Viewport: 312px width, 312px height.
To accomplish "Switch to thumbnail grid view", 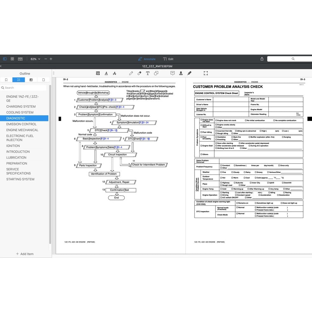I will (12, 59).
